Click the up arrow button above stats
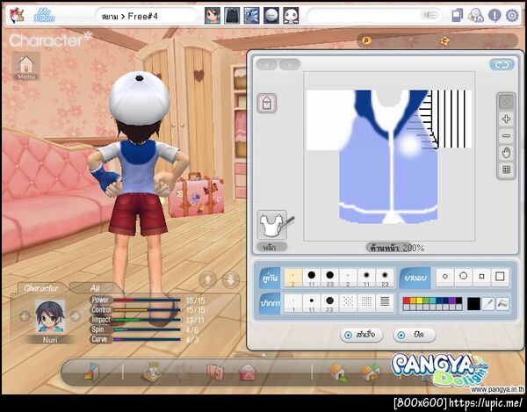The width and height of the screenshot is (527, 412). click(207, 279)
